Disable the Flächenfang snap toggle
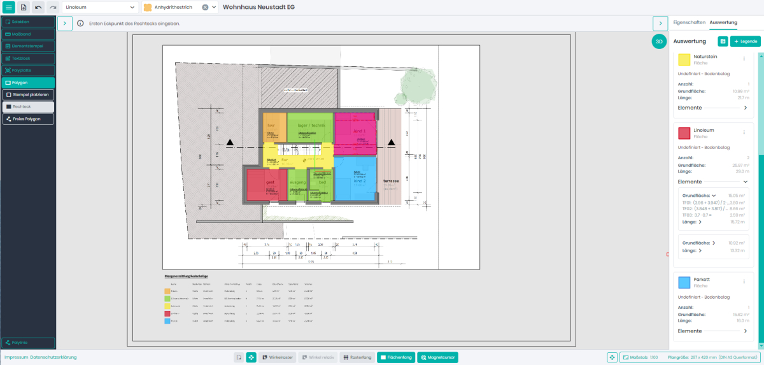 (x=395, y=357)
